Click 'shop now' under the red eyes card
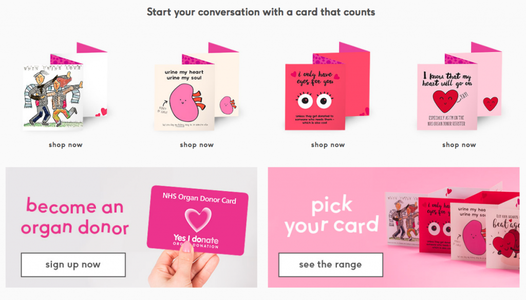The width and height of the screenshot is (526, 300). pyautogui.click(x=328, y=145)
